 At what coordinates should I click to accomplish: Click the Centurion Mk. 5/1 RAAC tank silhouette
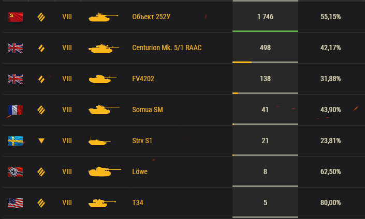(x=104, y=49)
